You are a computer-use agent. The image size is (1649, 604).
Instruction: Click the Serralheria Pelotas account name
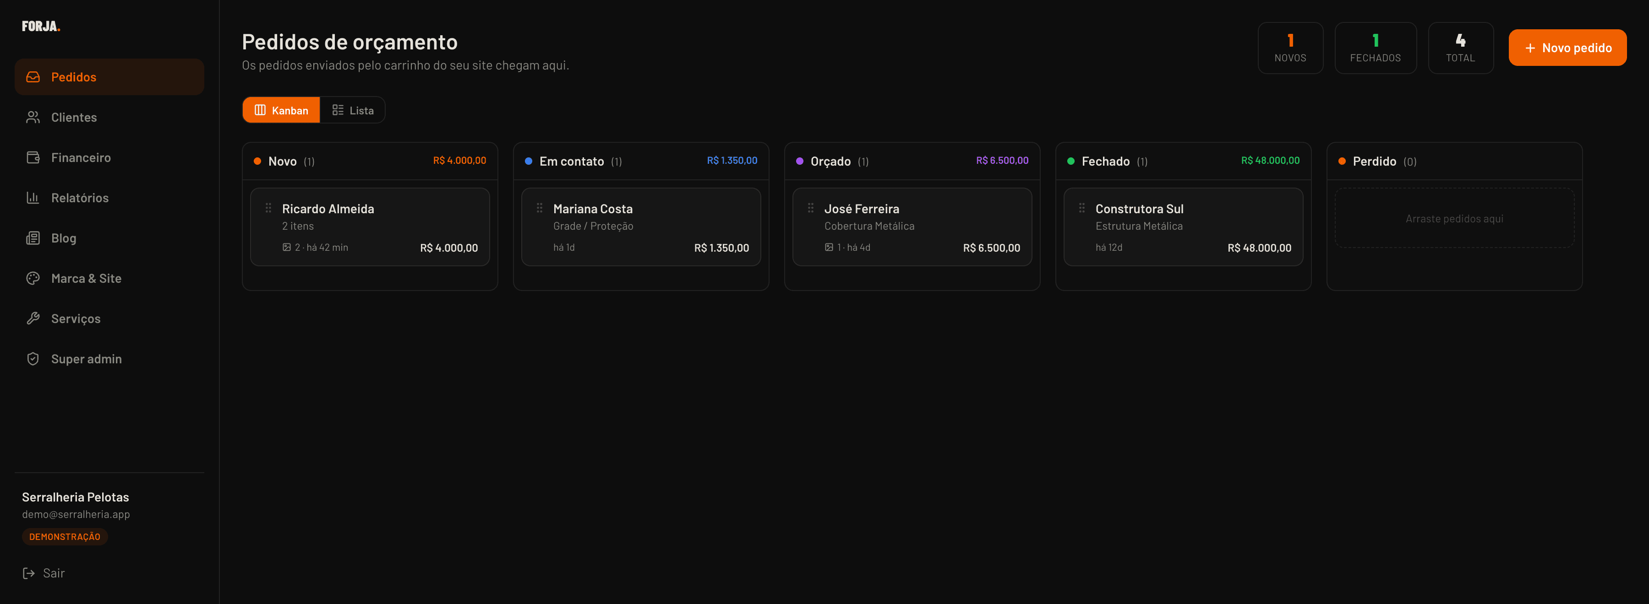pos(76,496)
